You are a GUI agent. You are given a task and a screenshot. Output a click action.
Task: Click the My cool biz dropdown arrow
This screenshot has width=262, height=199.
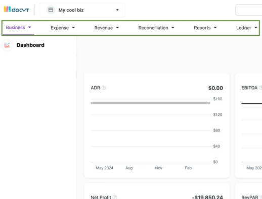[117, 10]
